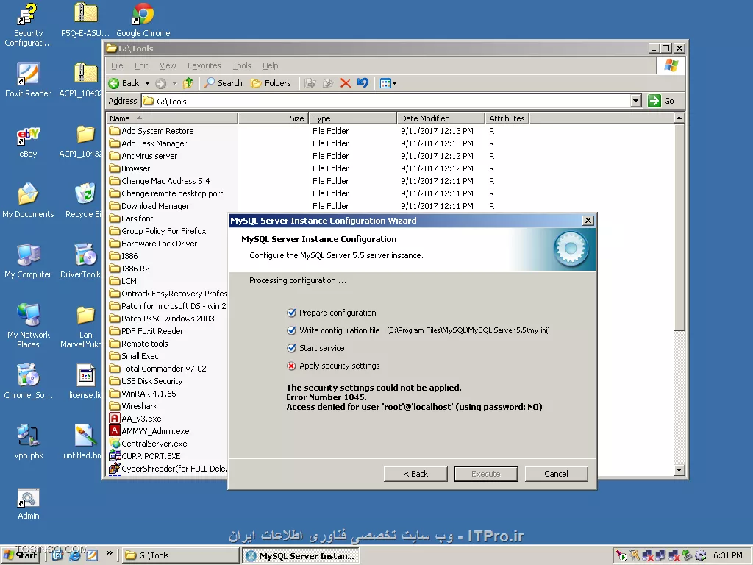Click the green Go button
The height and width of the screenshot is (565, 753).
pos(661,101)
